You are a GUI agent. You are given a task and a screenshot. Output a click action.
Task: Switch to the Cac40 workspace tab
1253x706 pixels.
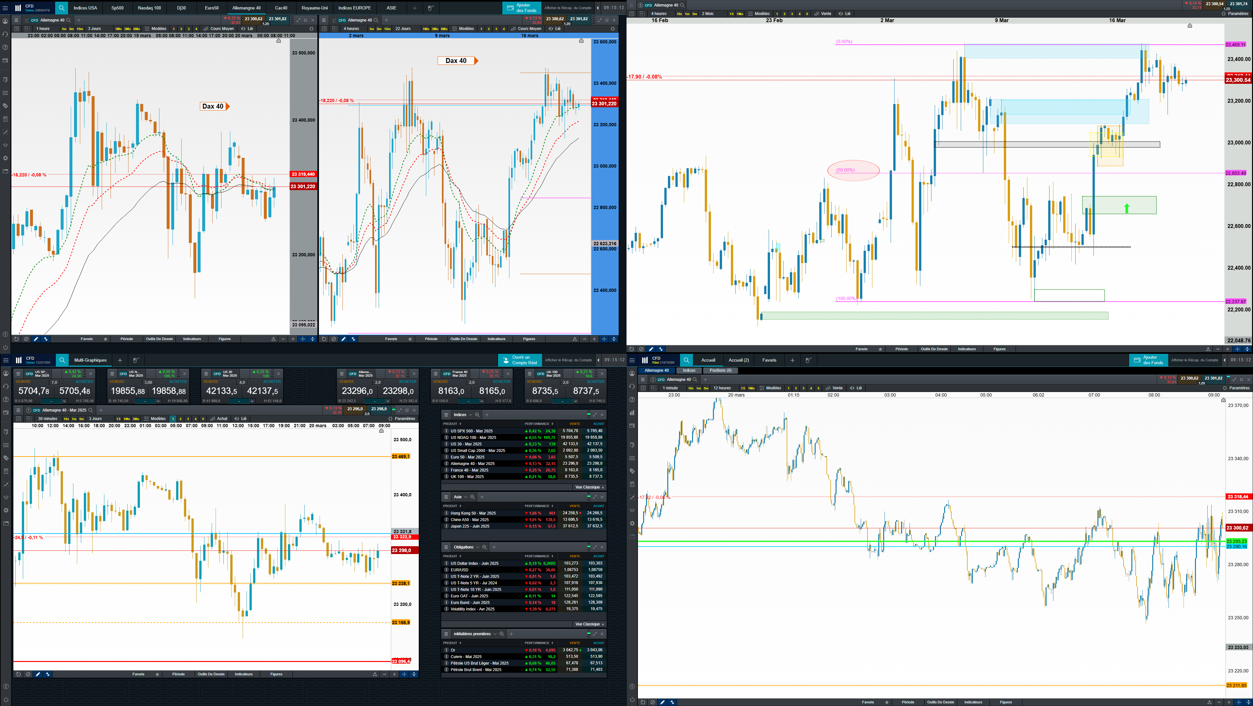tap(281, 8)
